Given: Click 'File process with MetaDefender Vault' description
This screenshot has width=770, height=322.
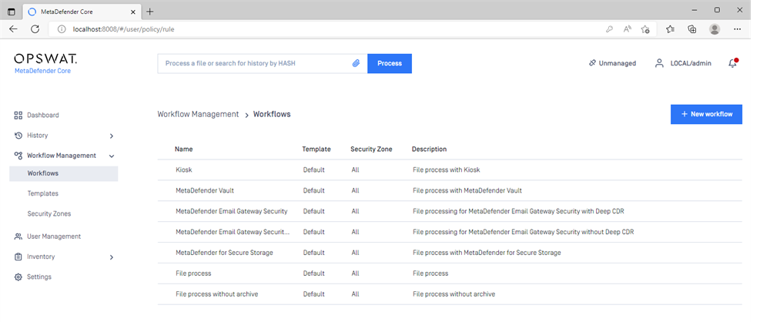Looking at the screenshot, I should [467, 190].
